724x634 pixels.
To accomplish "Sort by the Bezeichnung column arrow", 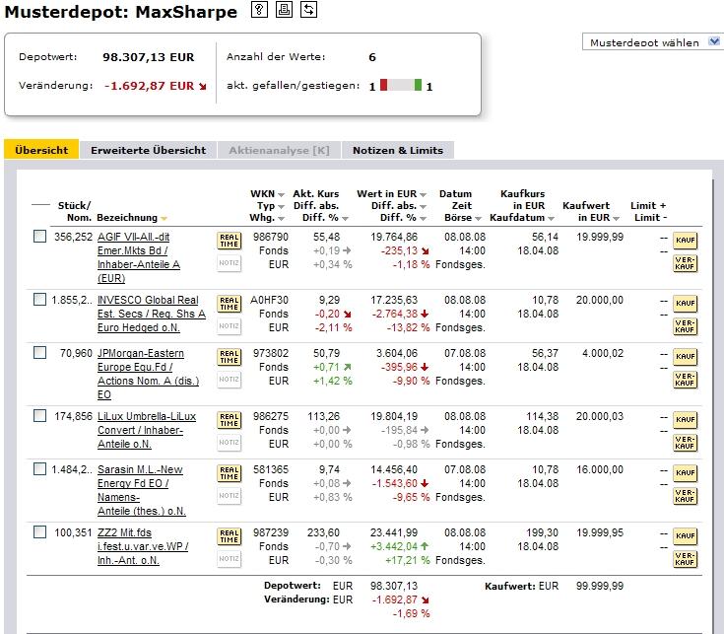I will pos(164,218).
